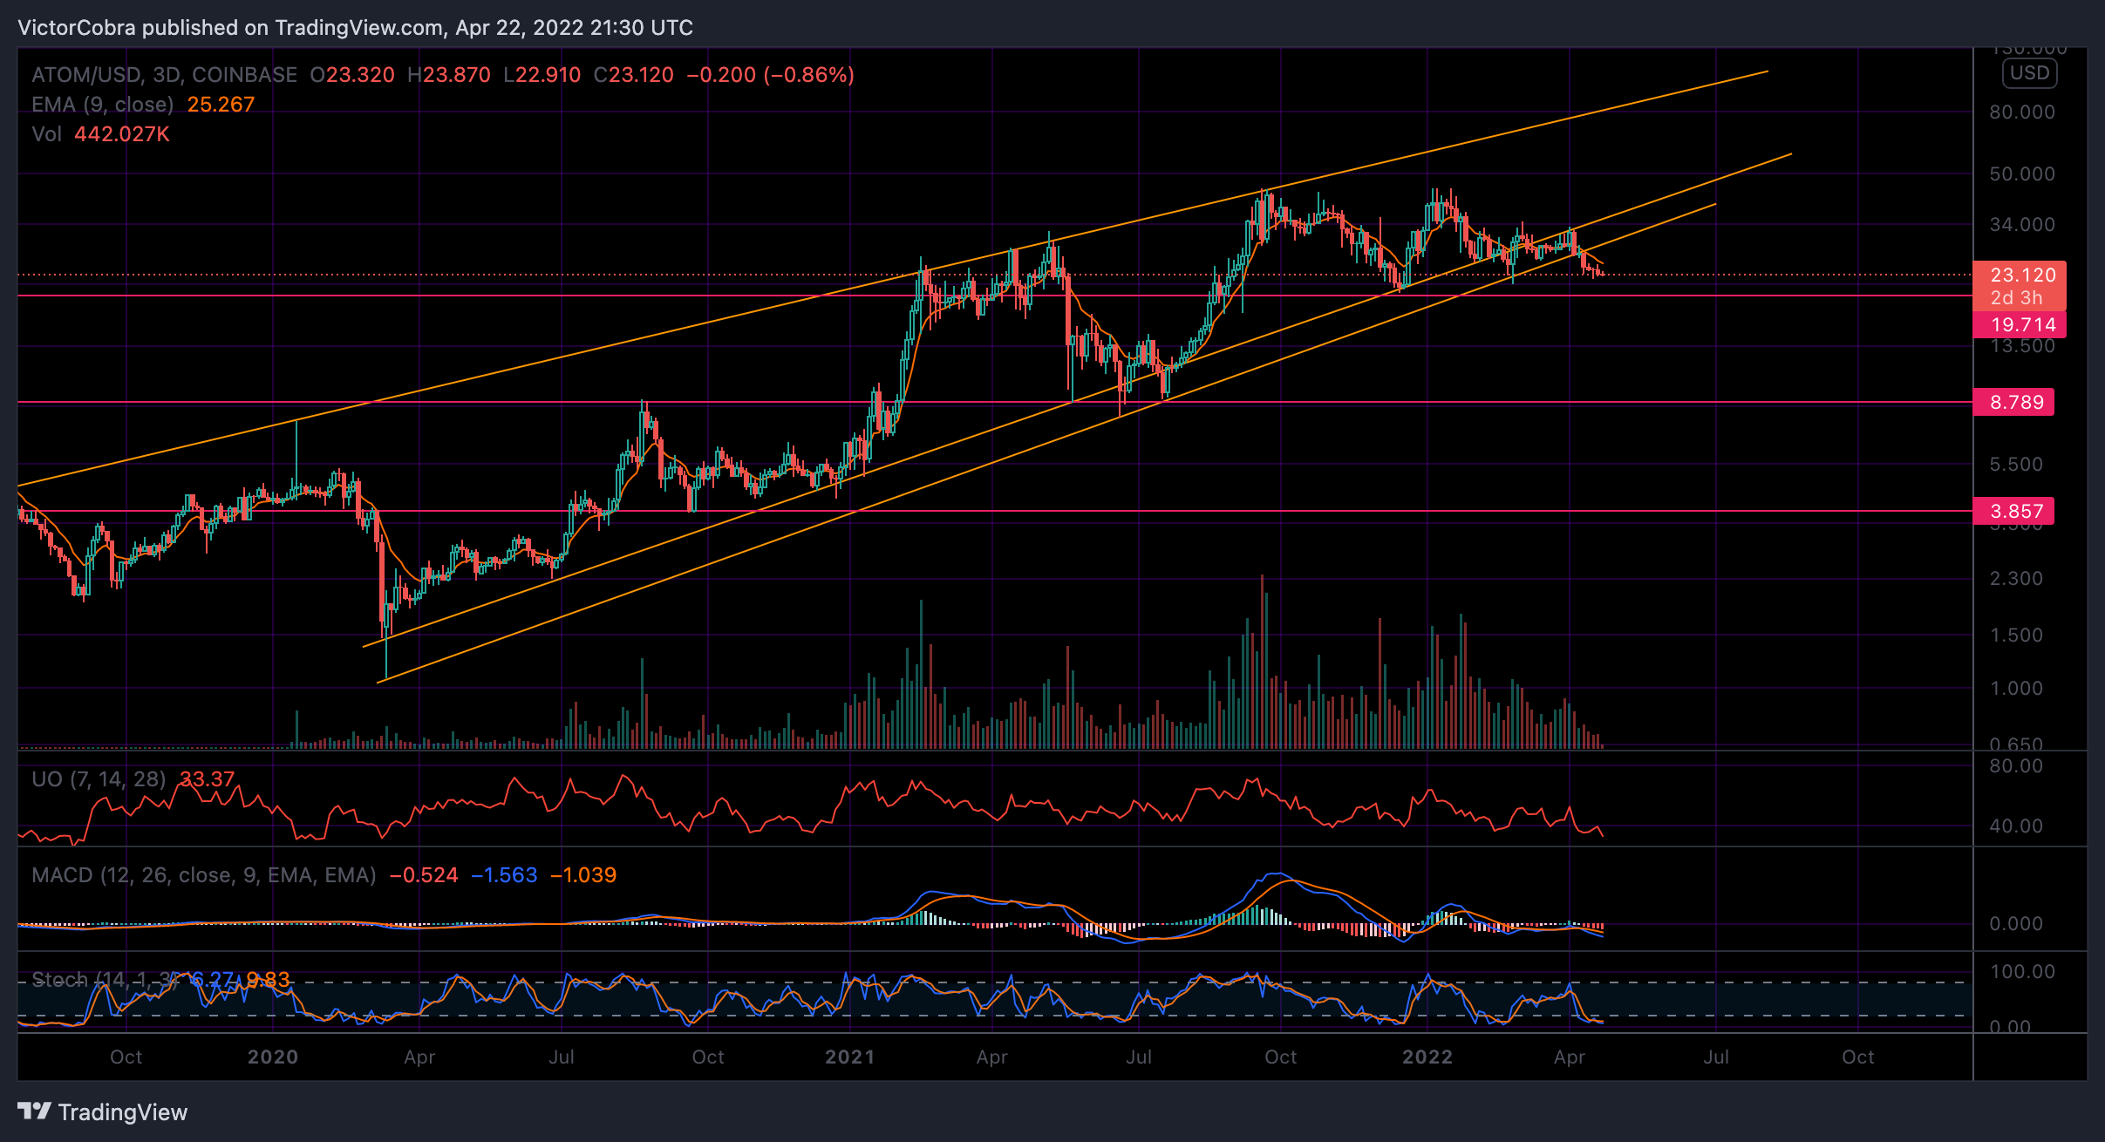
Task: Click the TradingView logo icon
Action: pyautogui.click(x=35, y=1111)
